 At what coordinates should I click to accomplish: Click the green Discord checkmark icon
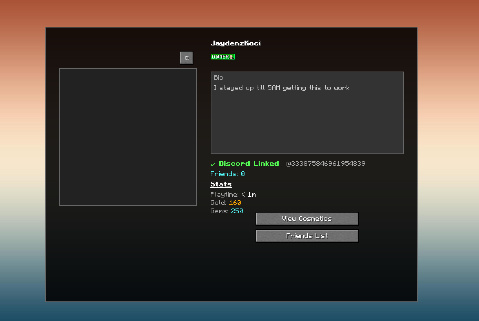coord(213,164)
